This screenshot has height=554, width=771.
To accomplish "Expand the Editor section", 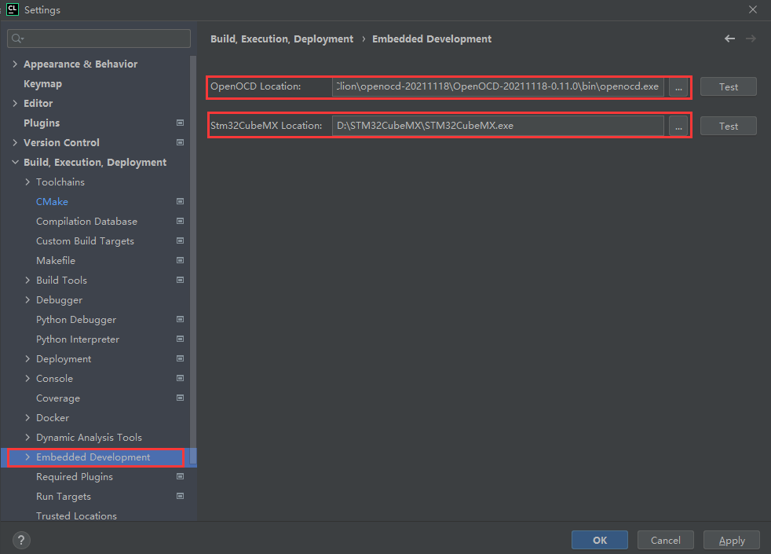I will point(15,103).
